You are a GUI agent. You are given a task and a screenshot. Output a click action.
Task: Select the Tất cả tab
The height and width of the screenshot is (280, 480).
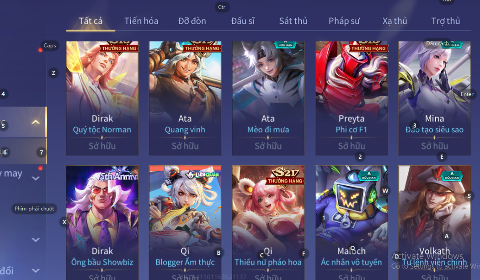[x=91, y=21]
